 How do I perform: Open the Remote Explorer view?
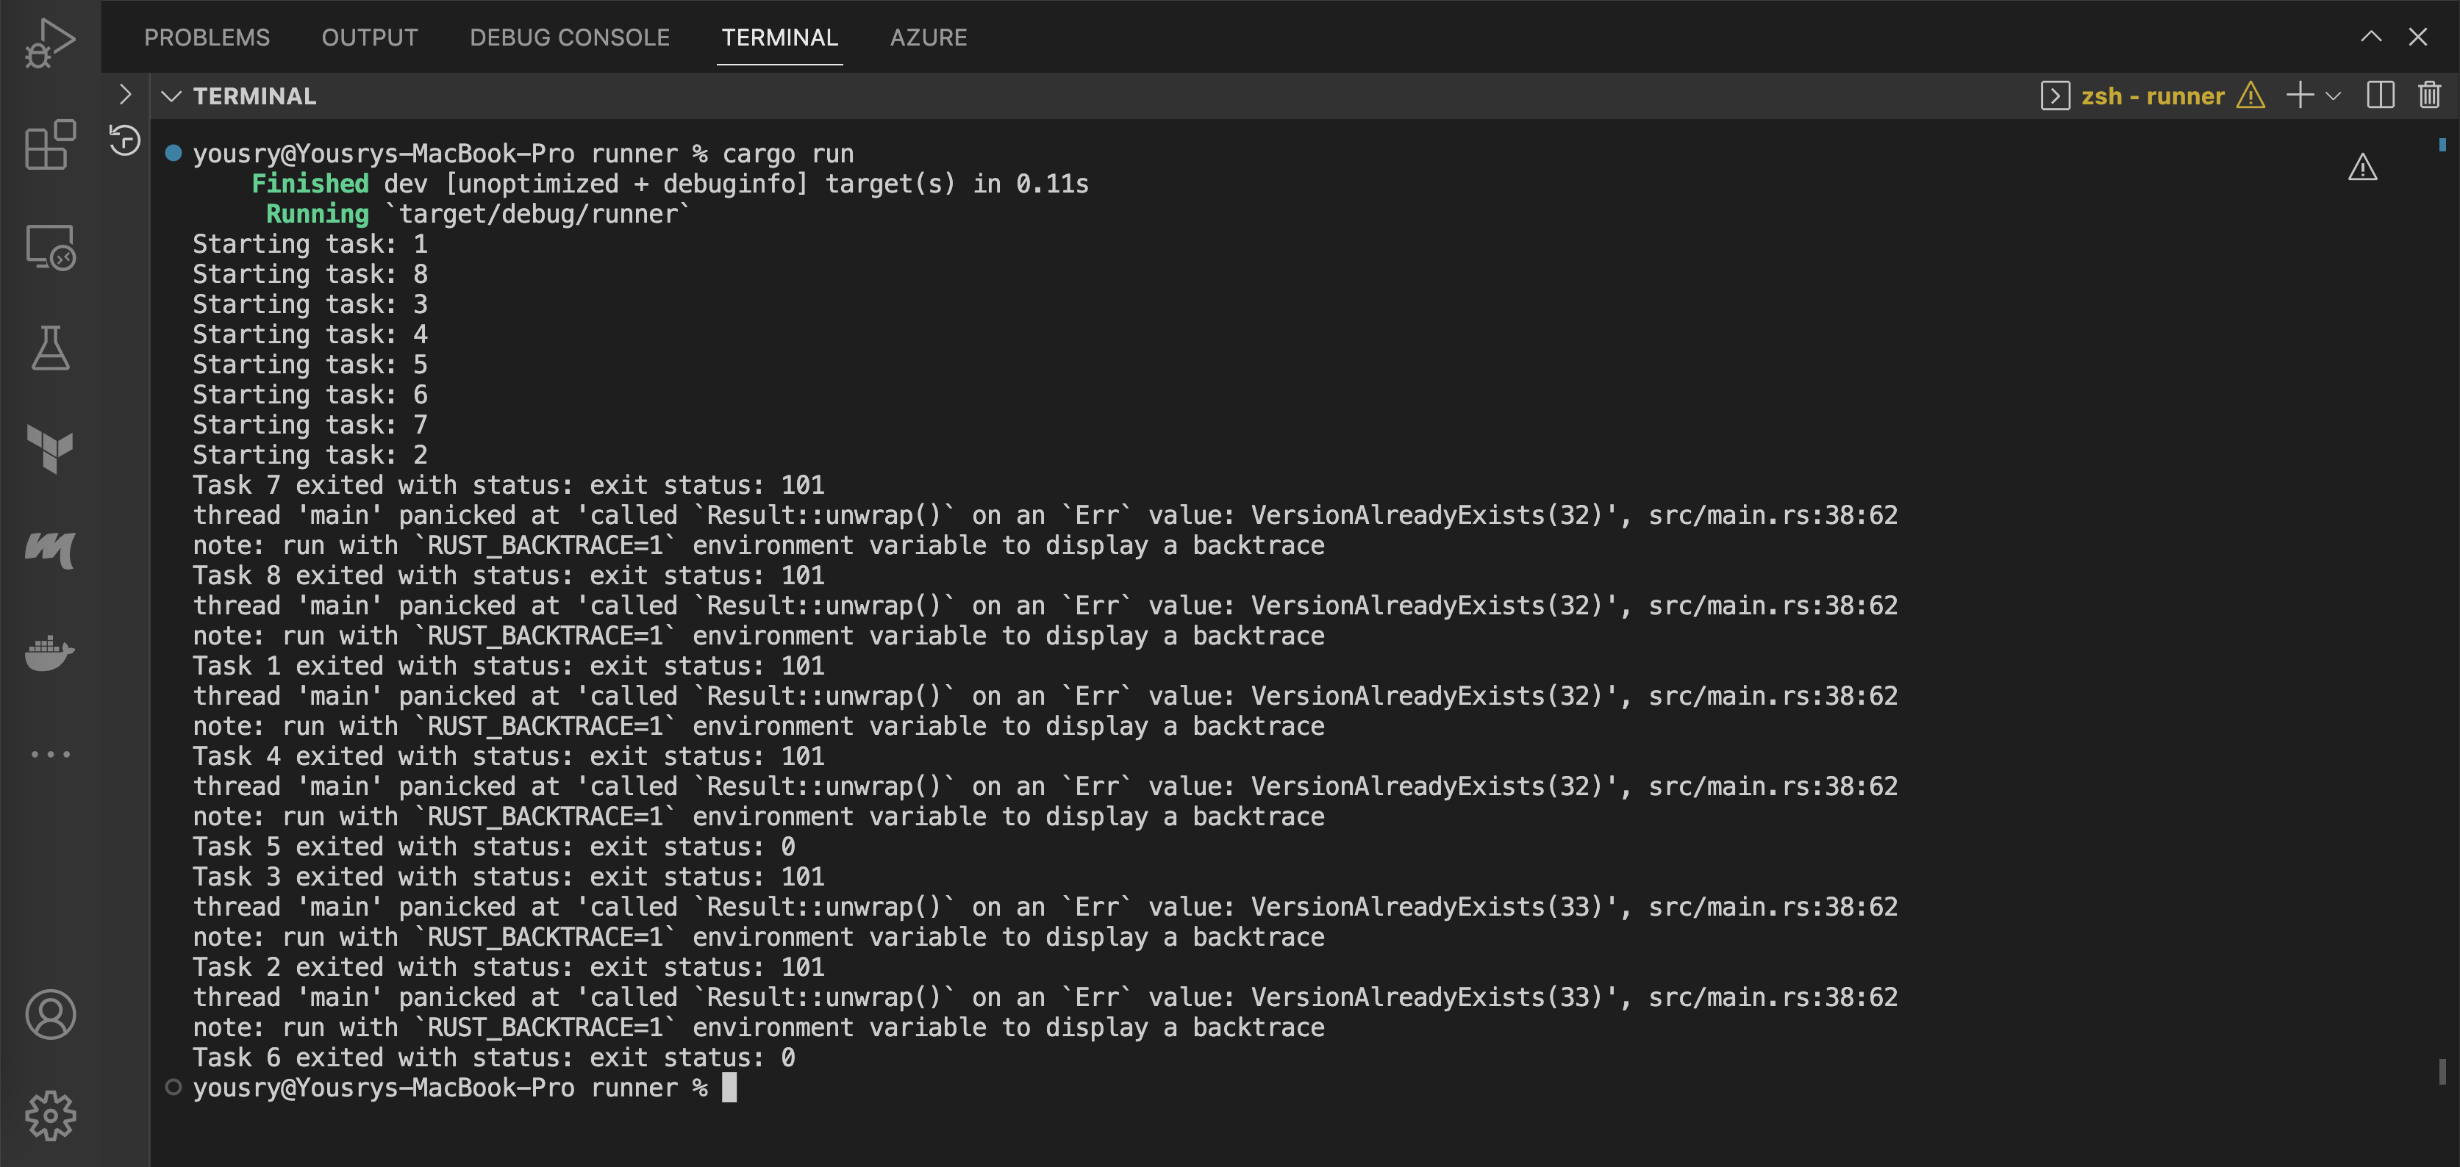pyautogui.click(x=50, y=247)
